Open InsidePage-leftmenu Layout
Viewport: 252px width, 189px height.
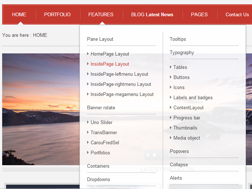coord(119,74)
